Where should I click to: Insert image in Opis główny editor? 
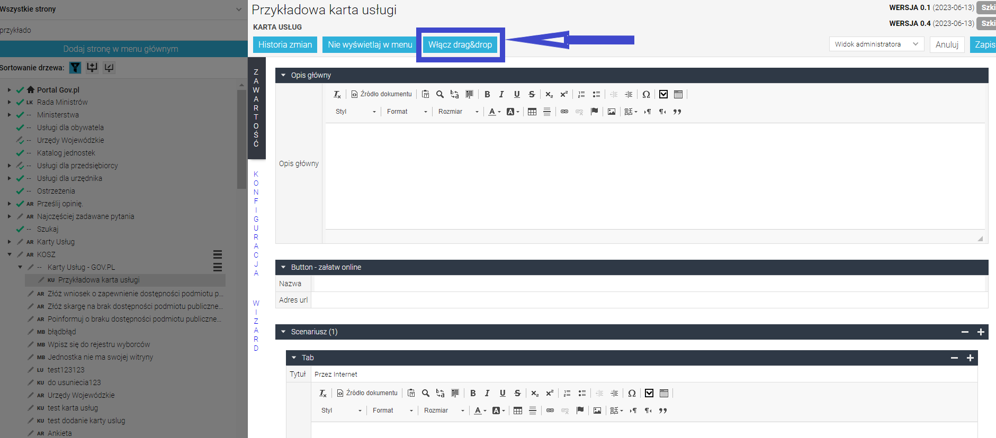tap(612, 112)
